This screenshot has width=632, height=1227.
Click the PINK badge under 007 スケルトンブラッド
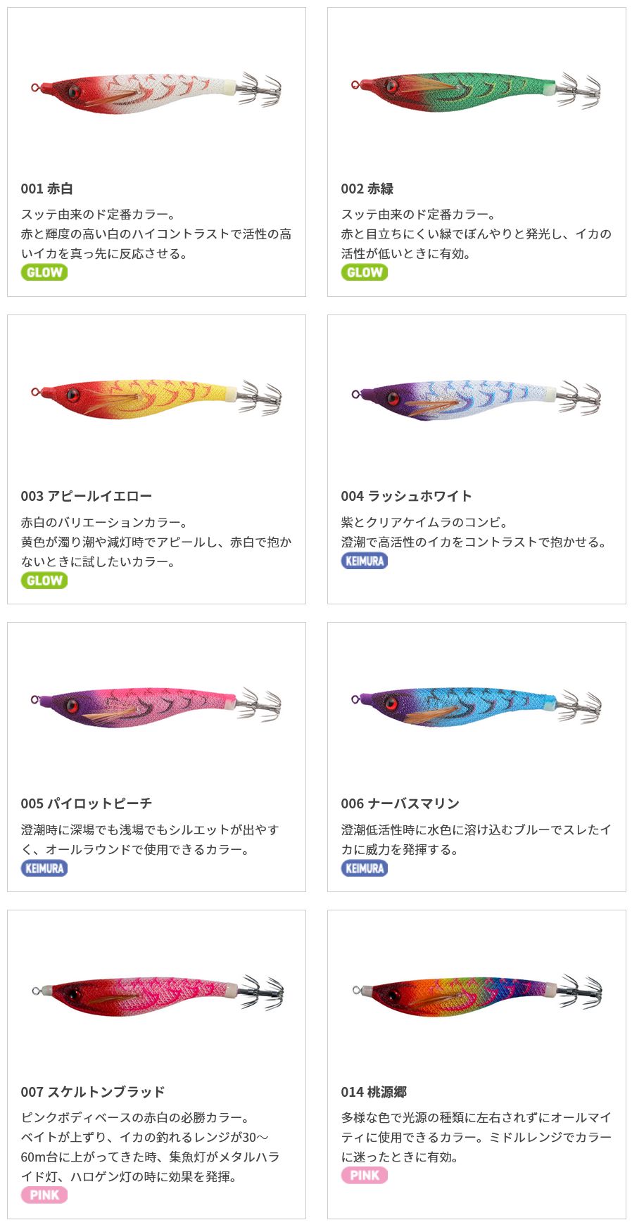[44, 1195]
